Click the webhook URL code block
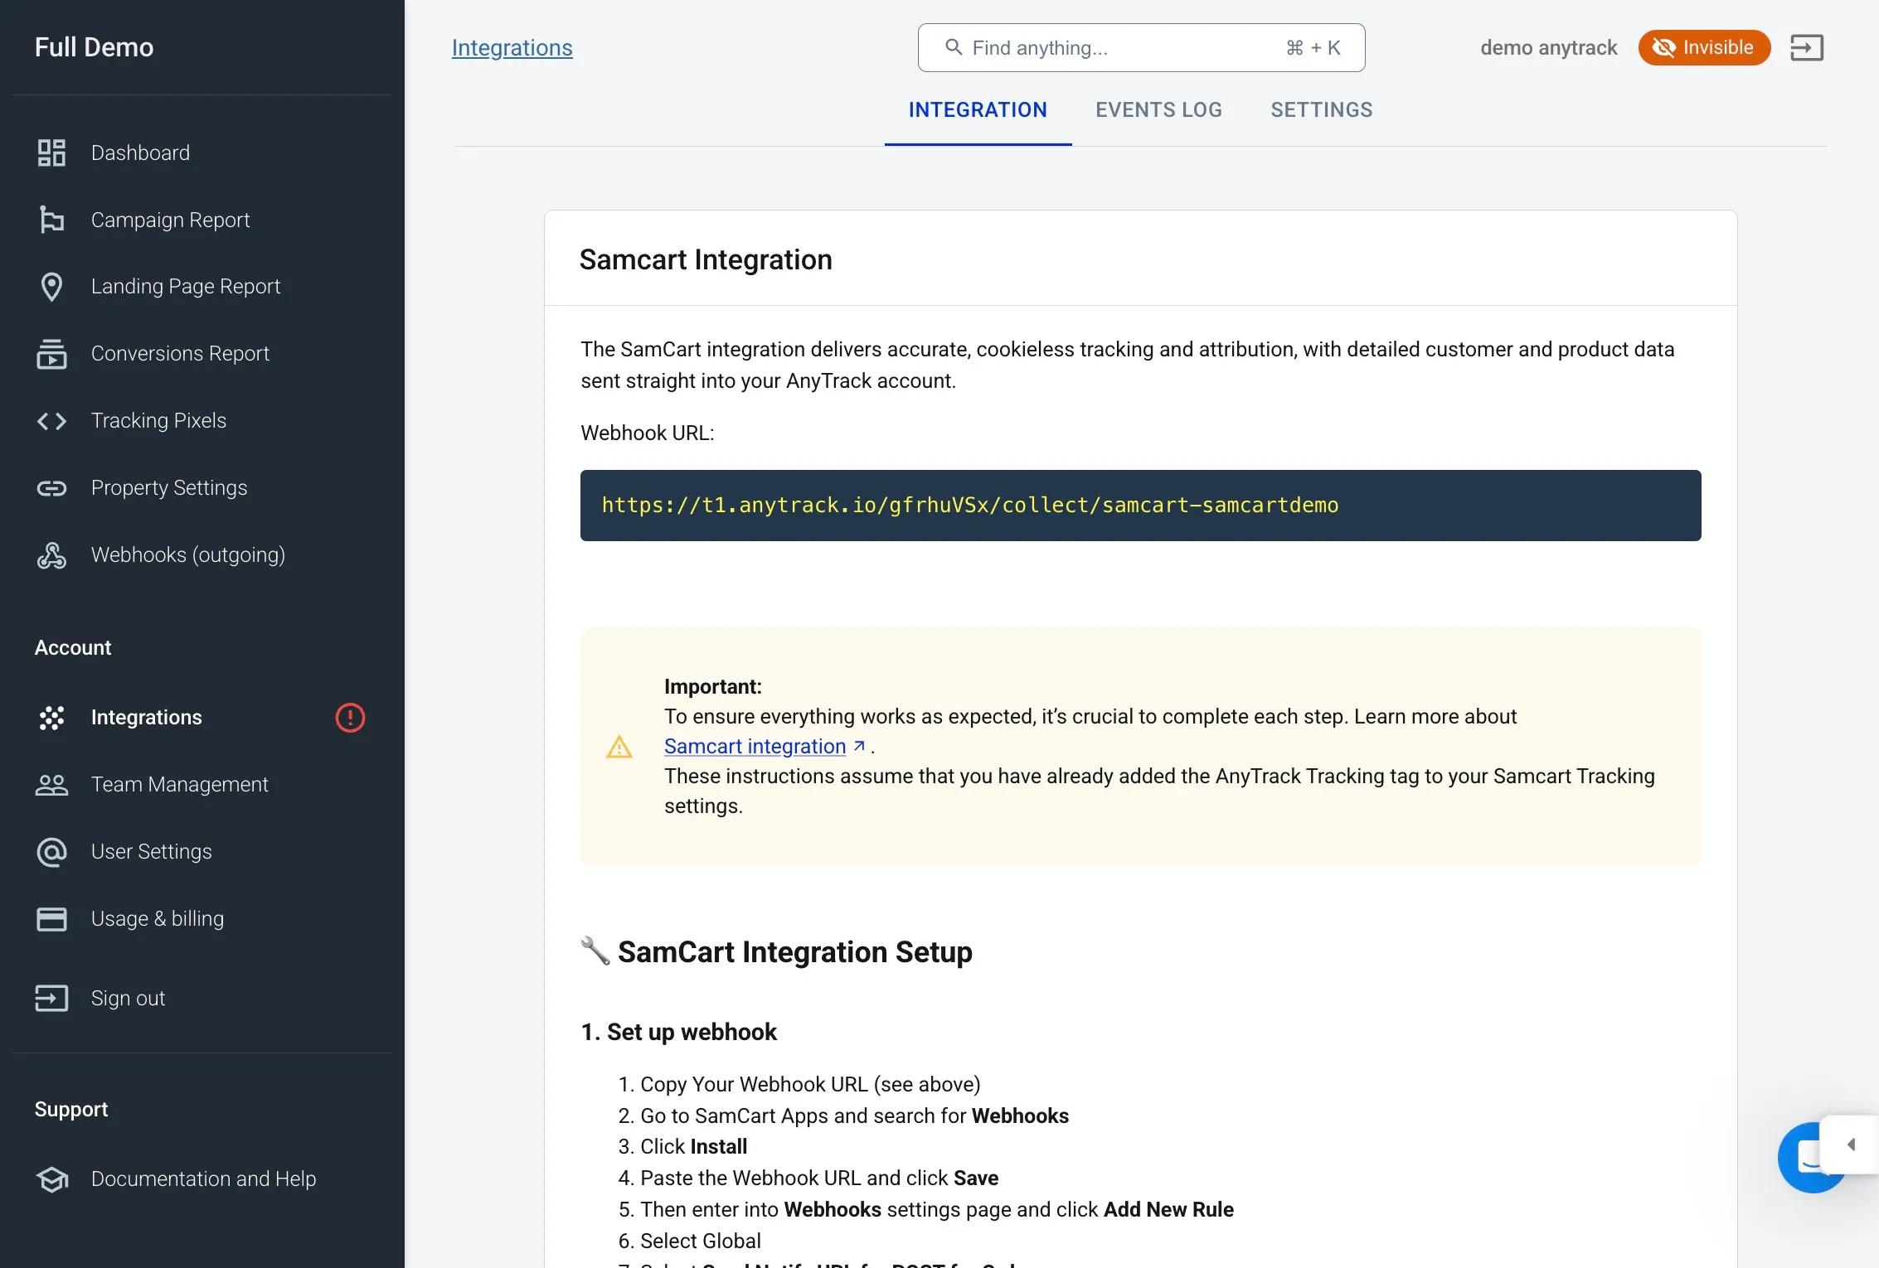Viewport: 1879px width, 1268px height. [x=1140, y=506]
